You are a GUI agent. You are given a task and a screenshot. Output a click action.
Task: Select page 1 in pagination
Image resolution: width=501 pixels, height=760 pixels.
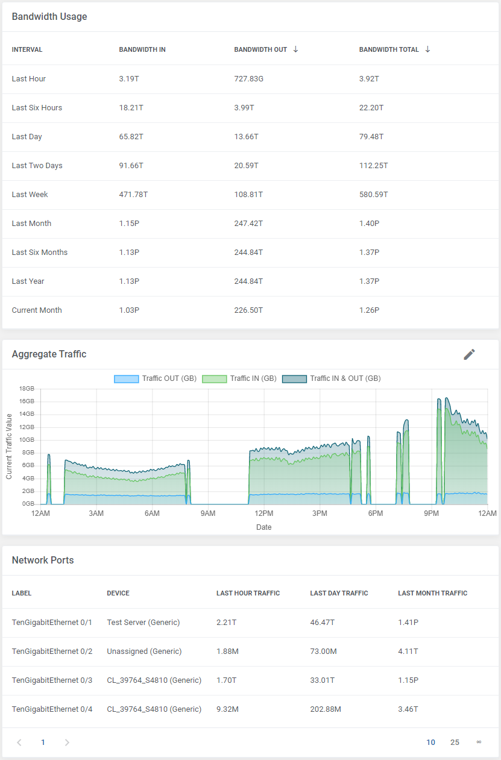coord(43,743)
